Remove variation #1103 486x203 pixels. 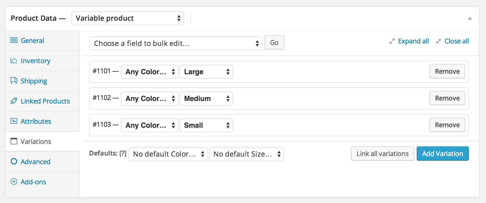click(447, 125)
